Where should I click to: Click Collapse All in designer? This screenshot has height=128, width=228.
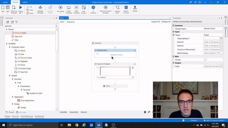166,22
